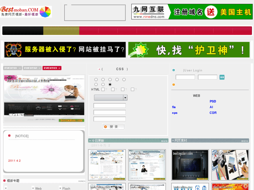Click the rainbow color wheel in the logo
The height and width of the screenshot is (190, 254).
(x=45, y=12)
